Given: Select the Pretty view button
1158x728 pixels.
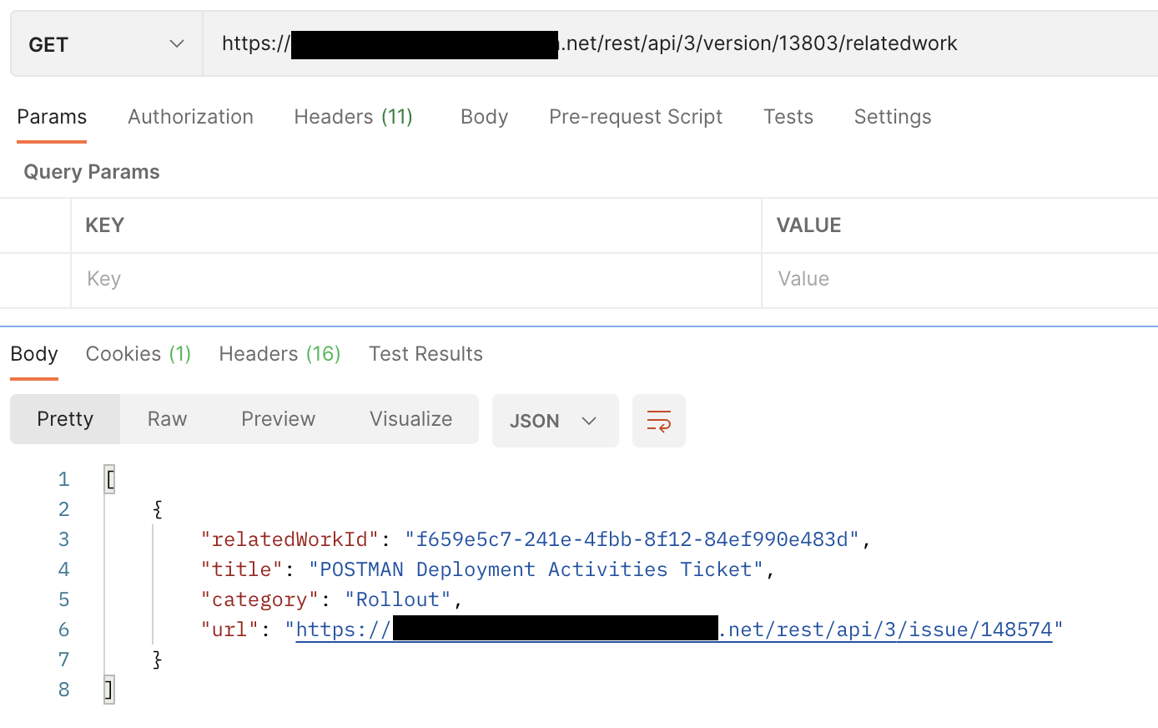Looking at the screenshot, I should (65, 419).
